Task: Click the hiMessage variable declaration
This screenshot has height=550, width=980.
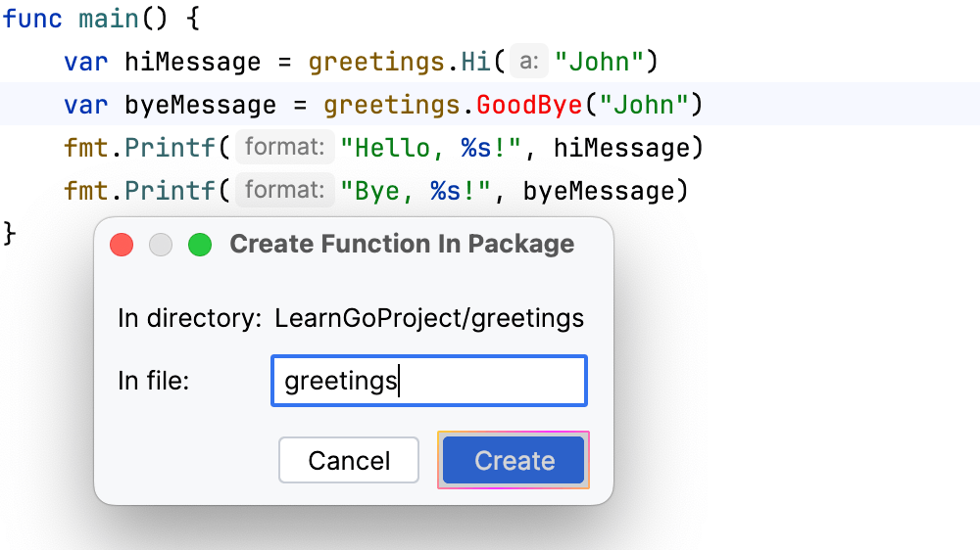Action: (x=192, y=63)
